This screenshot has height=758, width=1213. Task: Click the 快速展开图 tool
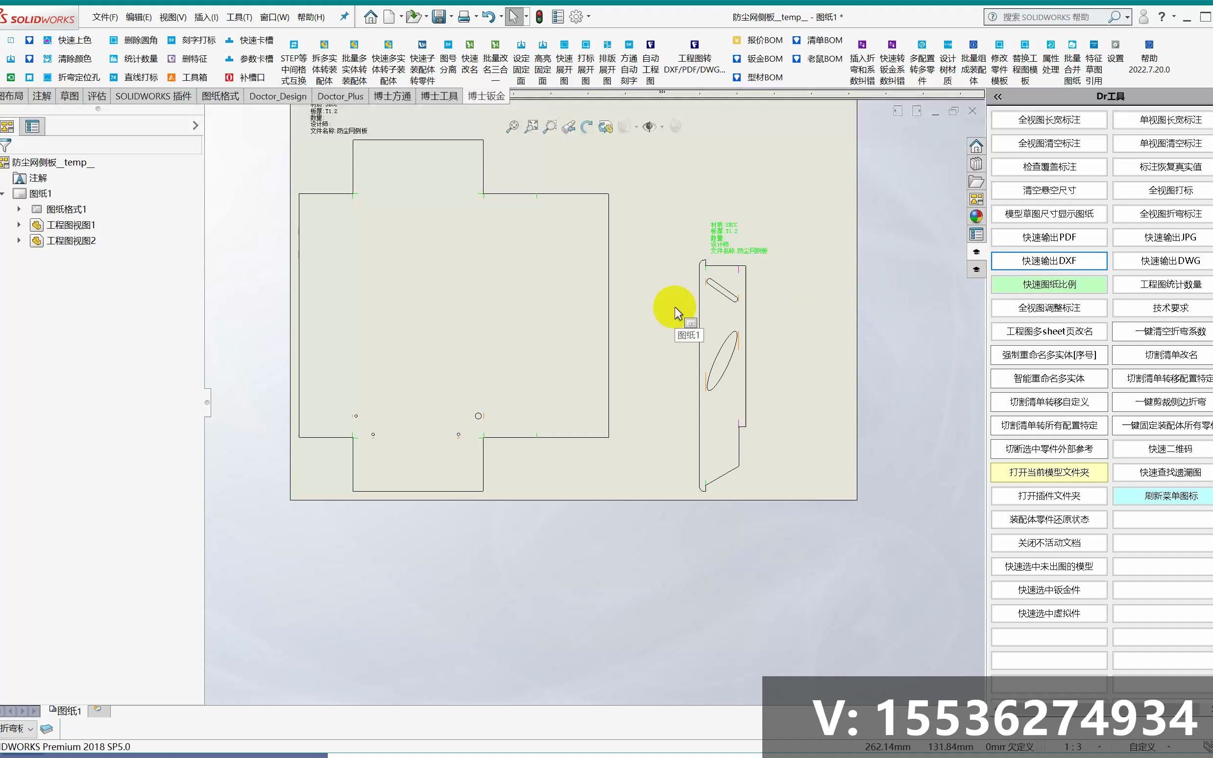tap(564, 63)
